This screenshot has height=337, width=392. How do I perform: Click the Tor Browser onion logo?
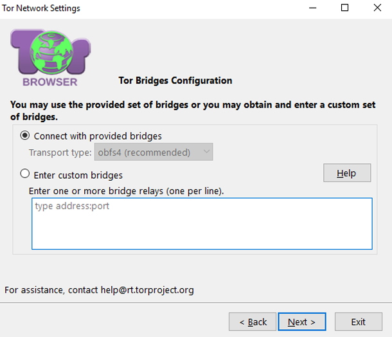tap(50, 56)
